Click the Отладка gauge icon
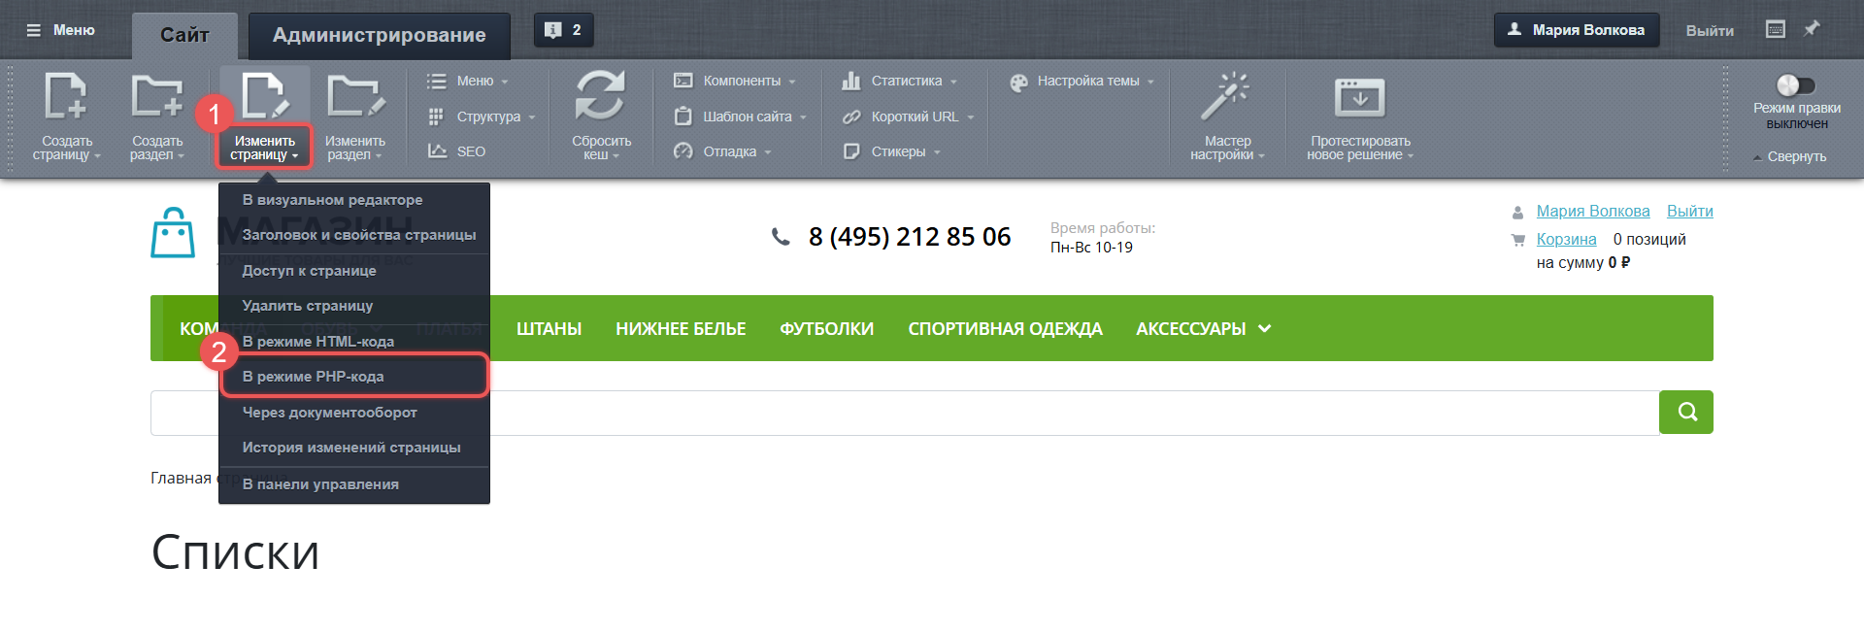The width and height of the screenshot is (1864, 633). pos(683,151)
